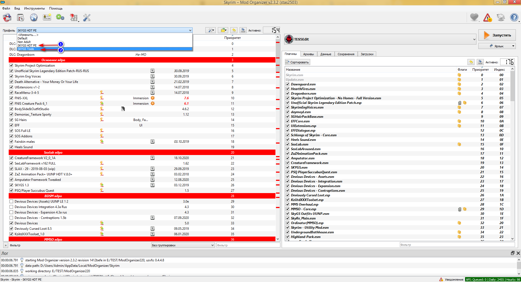This screenshot has width=521, height=282.
Task: Close the Log panel
Action: [518, 253]
